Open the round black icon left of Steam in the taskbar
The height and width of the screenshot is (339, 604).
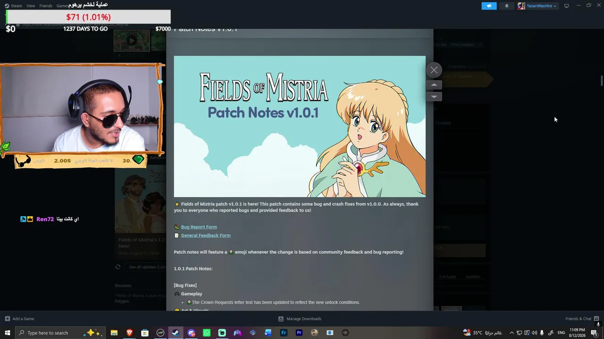coord(160,333)
